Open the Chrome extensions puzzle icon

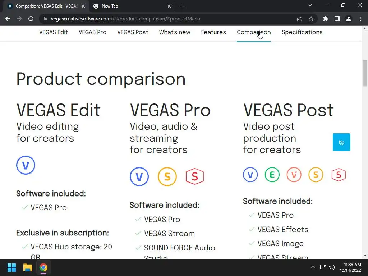pos(326,19)
